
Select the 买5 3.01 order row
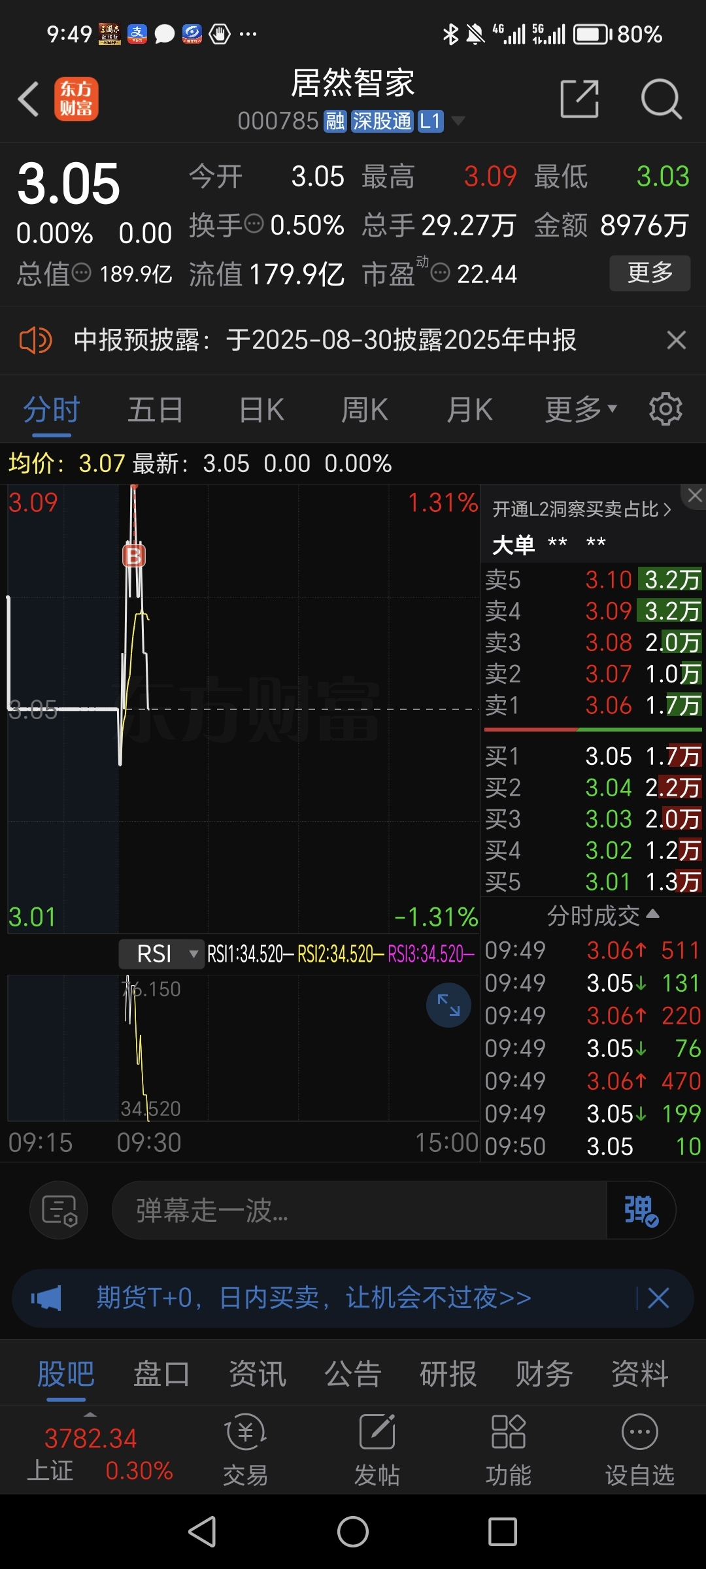[x=593, y=882]
